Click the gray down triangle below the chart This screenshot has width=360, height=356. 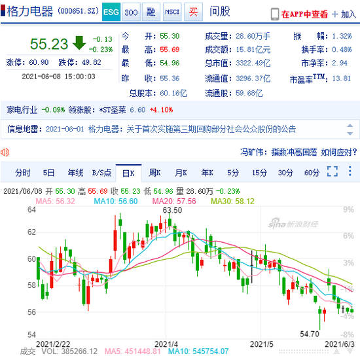tap(350, 351)
